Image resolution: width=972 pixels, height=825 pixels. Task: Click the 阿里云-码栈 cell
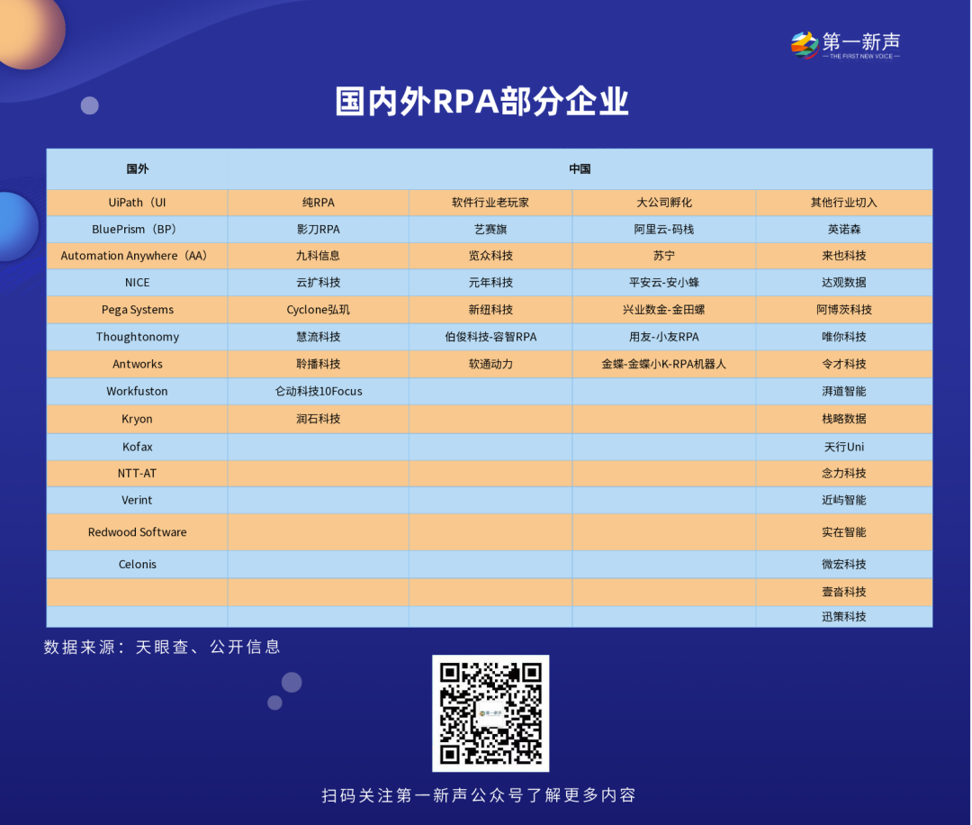[664, 230]
